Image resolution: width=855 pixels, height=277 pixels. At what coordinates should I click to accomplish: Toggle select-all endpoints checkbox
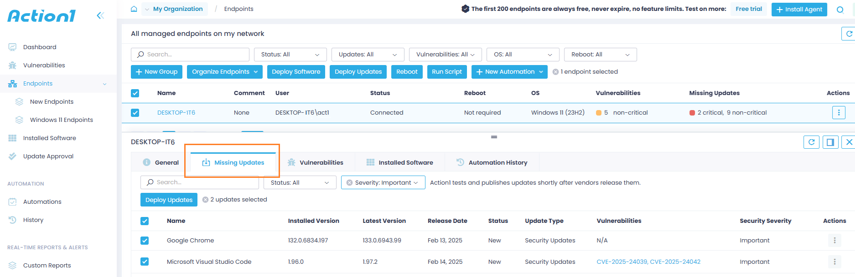pos(135,93)
